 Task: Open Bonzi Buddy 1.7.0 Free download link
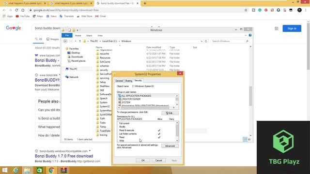click(64, 156)
